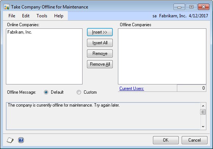
Task: Open the note icon at bottom left
Action: coord(10,140)
